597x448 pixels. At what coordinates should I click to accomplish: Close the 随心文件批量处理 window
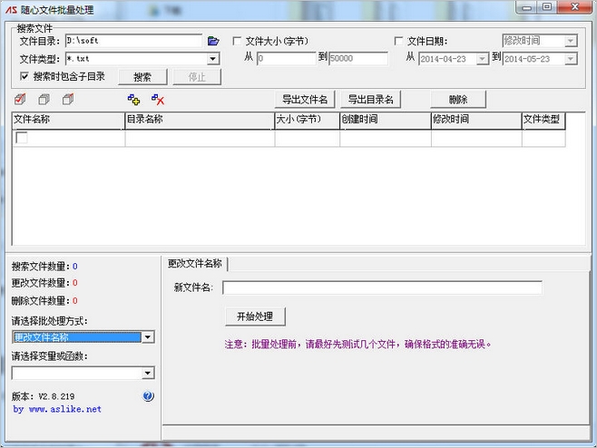pyautogui.click(x=575, y=7)
